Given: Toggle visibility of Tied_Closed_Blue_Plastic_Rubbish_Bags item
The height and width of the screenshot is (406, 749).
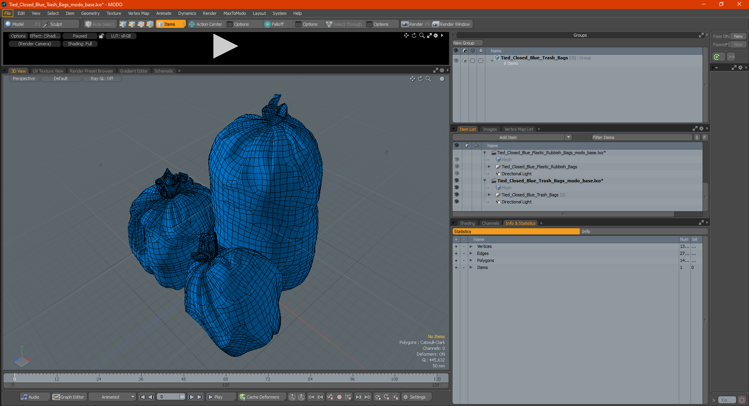Looking at the screenshot, I should click(x=456, y=167).
